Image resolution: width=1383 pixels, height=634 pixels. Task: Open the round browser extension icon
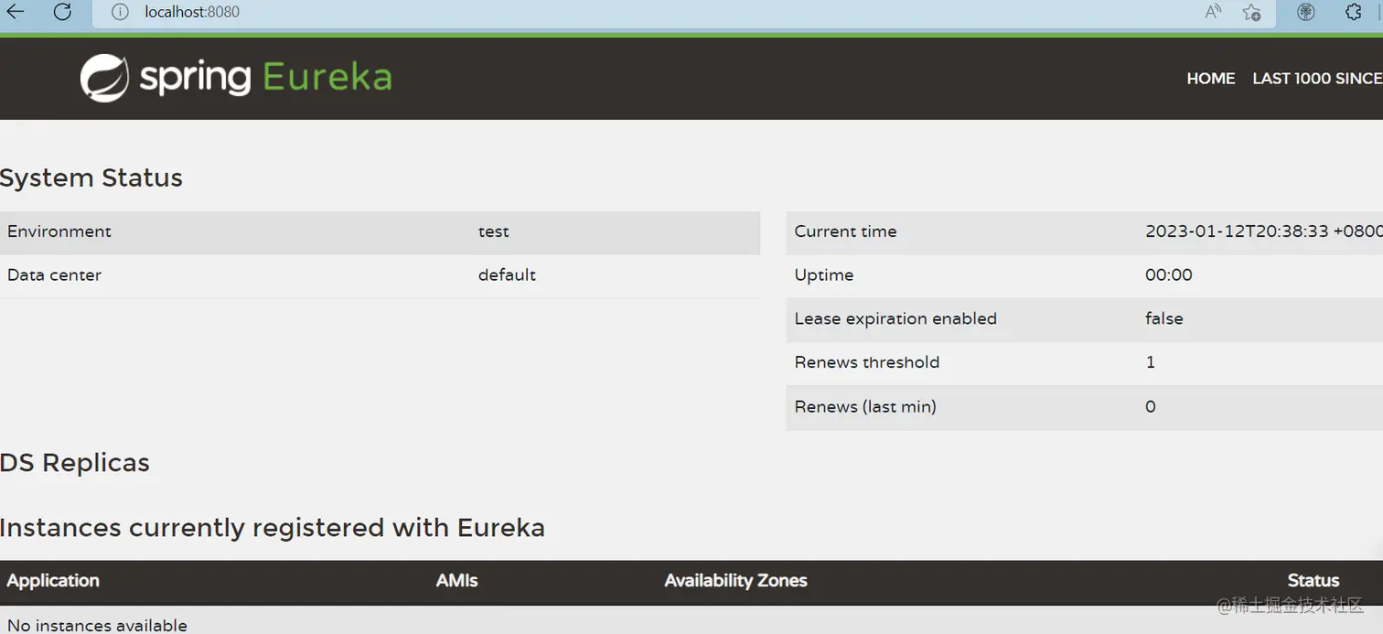click(1306, 12)
